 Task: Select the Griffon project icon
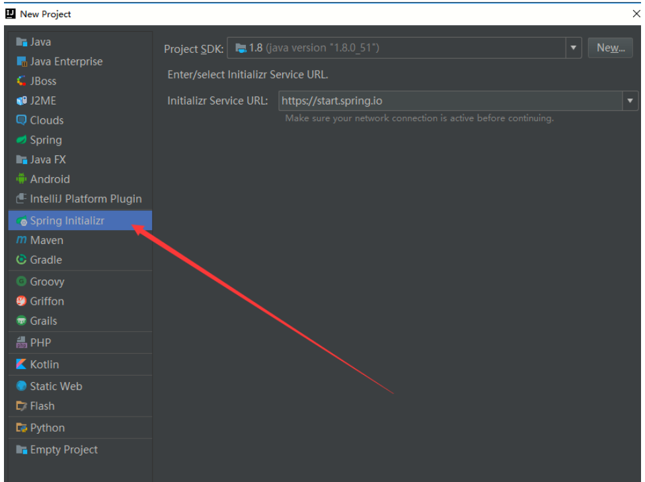21,301
